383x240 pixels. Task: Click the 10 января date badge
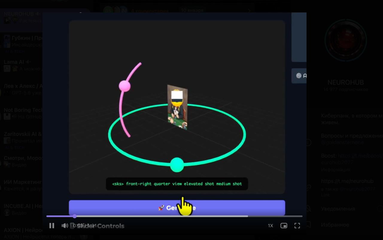[192, 10]
